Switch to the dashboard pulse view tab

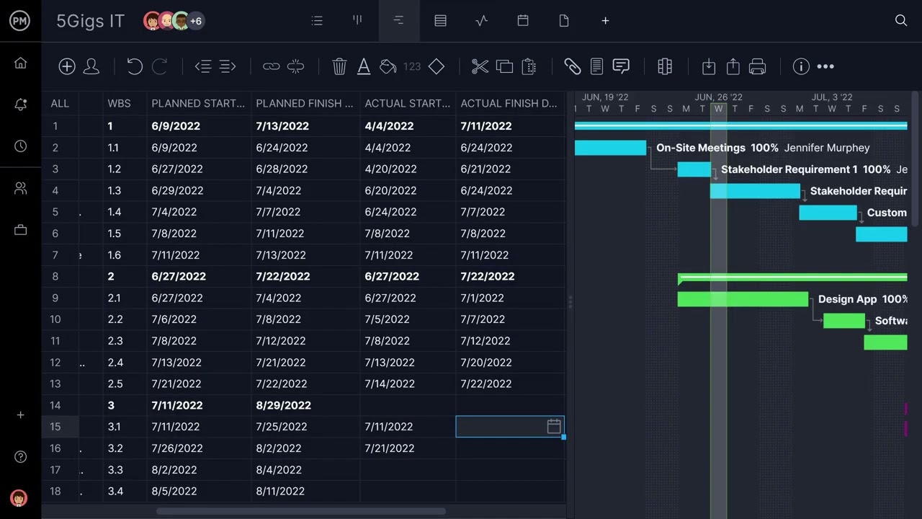482,21
